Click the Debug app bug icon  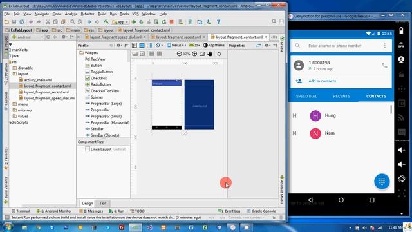click(x=142, y=22)
